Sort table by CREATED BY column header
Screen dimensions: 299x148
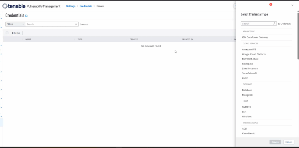[187, 39]
